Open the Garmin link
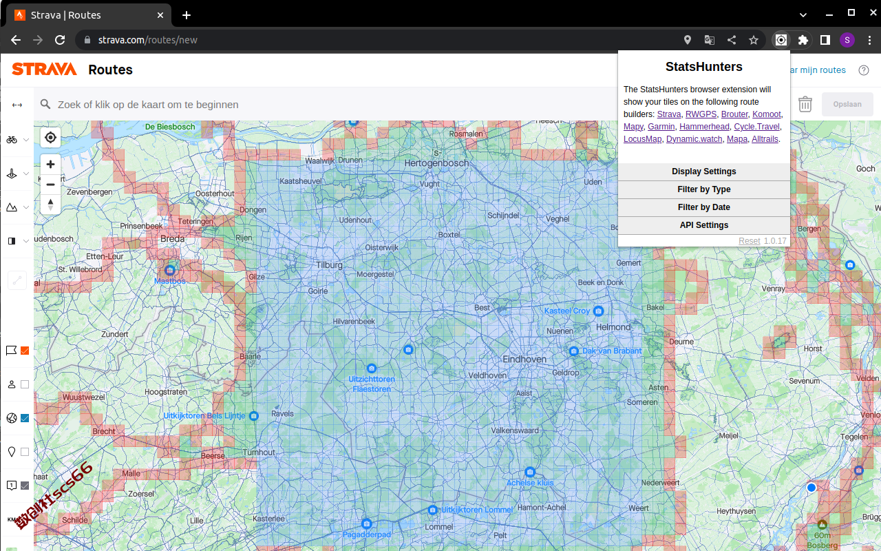Image resolution: width=881 pixels, height=551 pixels. (x=661, y=127)
